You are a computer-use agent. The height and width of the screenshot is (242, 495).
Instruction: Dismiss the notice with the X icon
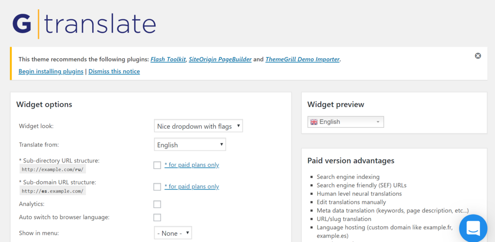478,56
